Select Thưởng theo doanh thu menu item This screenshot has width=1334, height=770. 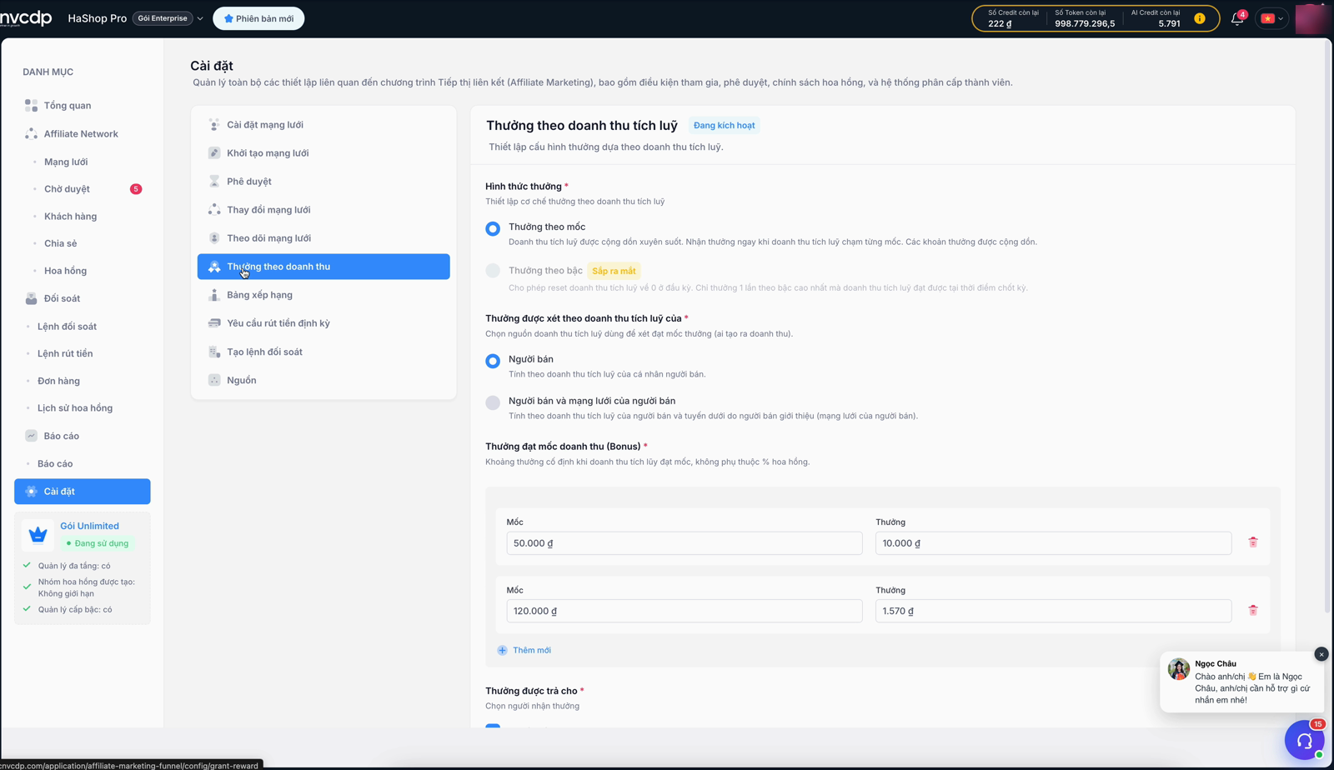323,267
